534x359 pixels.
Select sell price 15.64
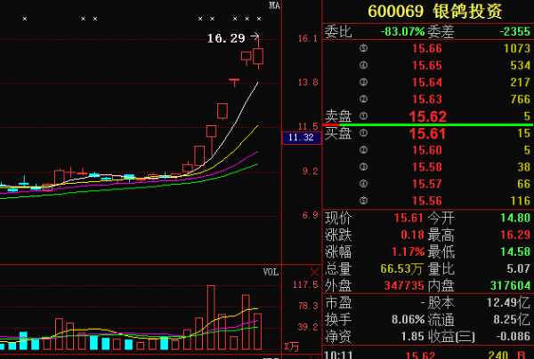(427, 83)
